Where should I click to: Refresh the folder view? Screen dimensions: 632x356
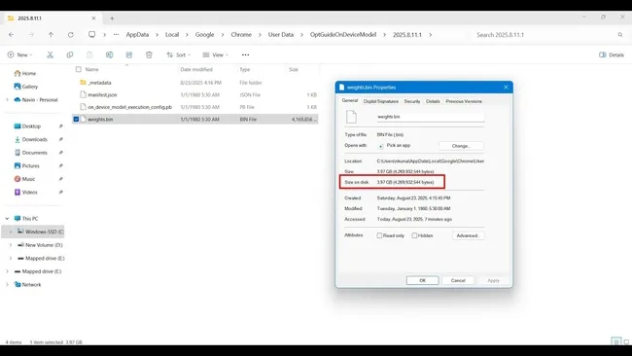click(71, 35)
